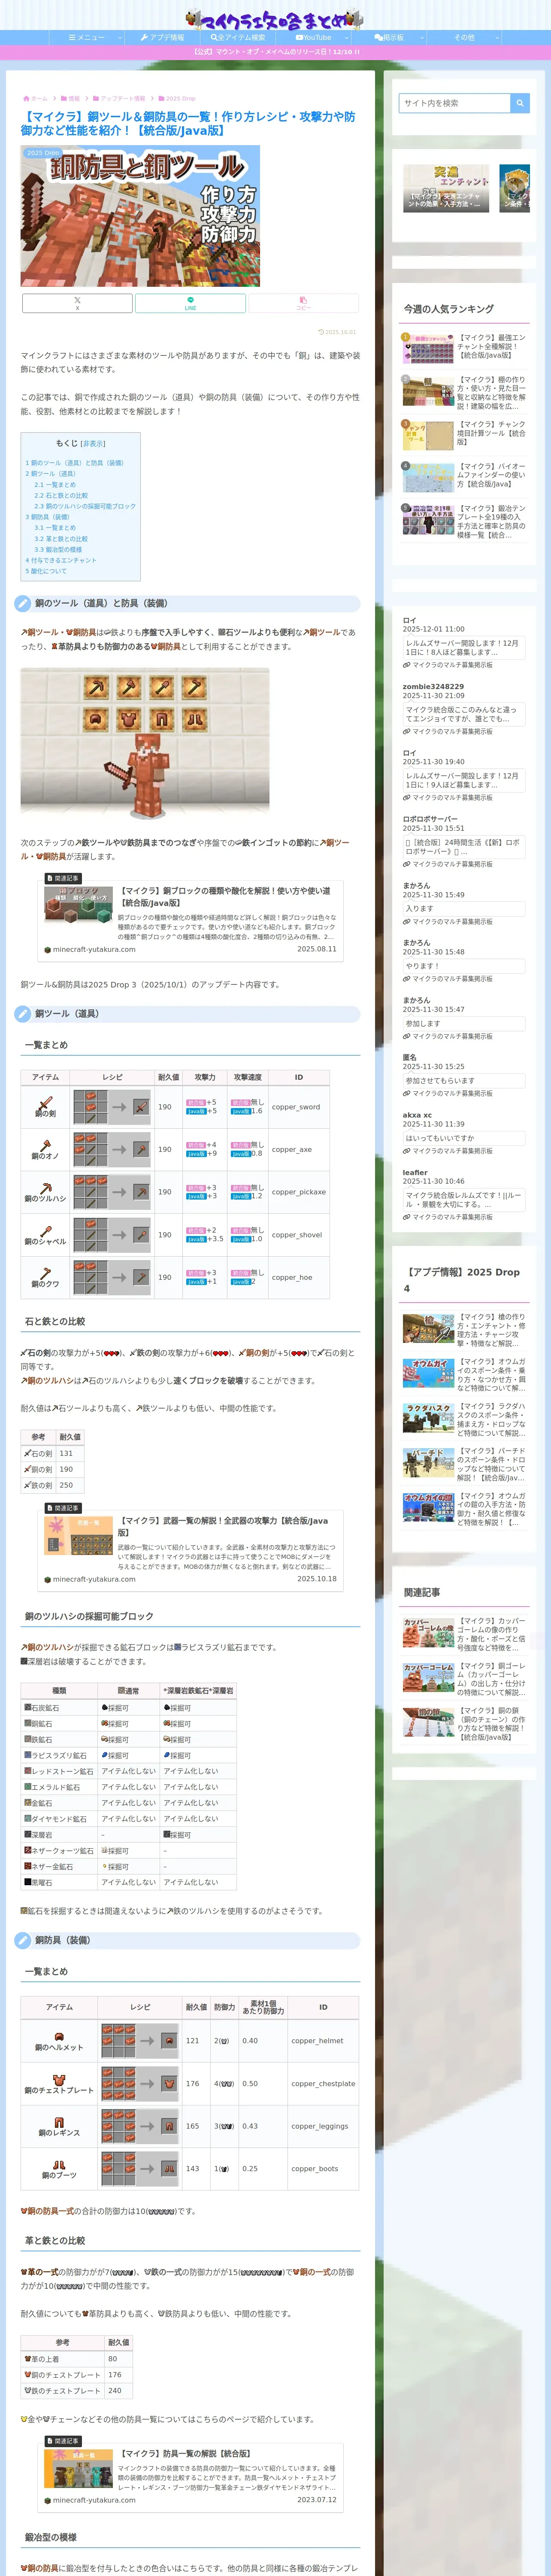Jump to TOC item 5 酸化について

tap(46, 571)
